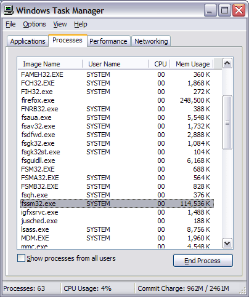Sort by CPU column header
Image resolution: width=249 pixels, height=297 pixels.
click(x=159, y=64)
